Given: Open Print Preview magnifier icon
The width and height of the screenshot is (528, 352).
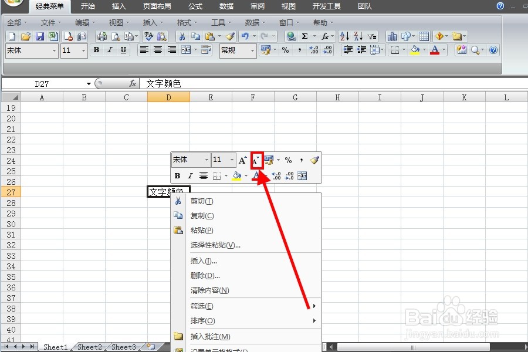Looking at the screenshot, I should 116,36.
